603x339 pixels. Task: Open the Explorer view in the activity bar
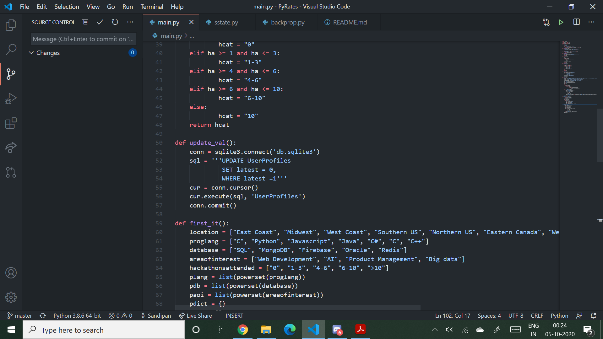click(x=11, y=25)
